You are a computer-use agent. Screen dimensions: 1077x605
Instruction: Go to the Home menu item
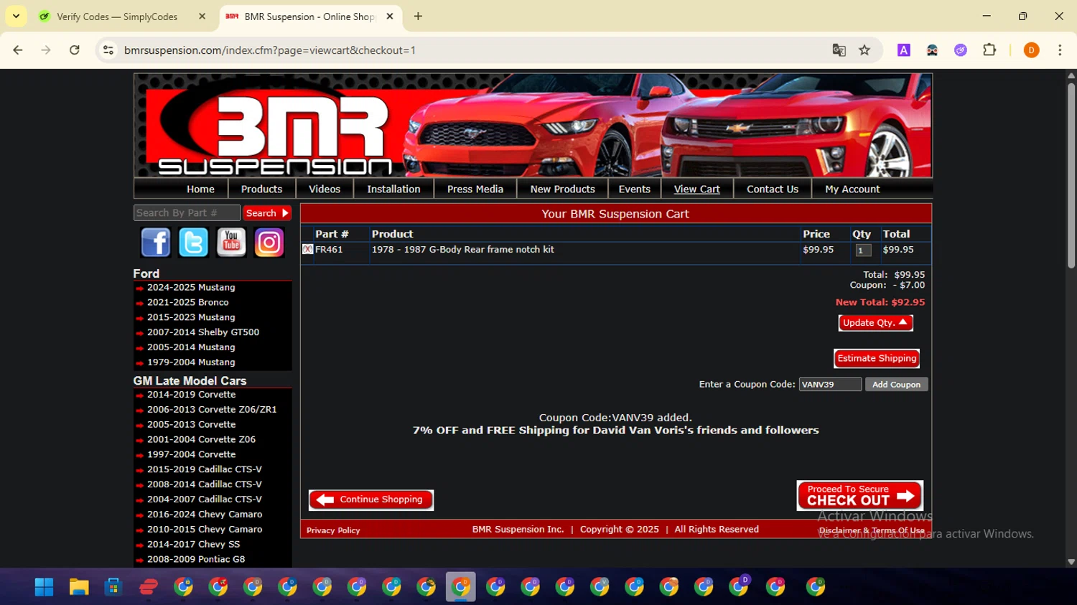click(x=200, y=189)
